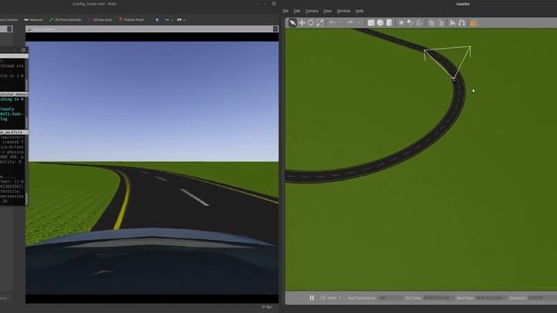
Task: Toggle the Snap magnet tool in Gazebo
Action: (462, 23)
